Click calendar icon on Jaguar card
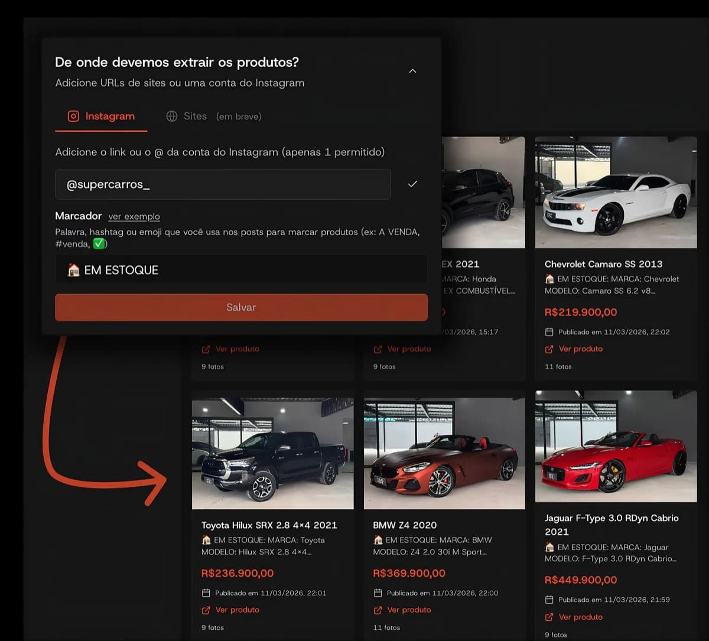This screenshot has width=709, height=641. 549,600
